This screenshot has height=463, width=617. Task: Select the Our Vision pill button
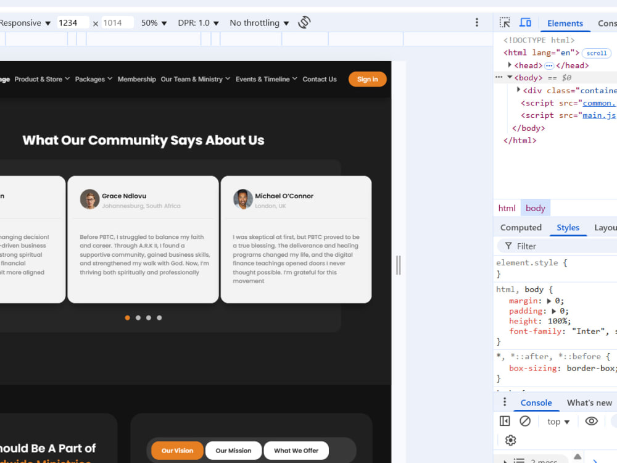click(x=177, y=451)
